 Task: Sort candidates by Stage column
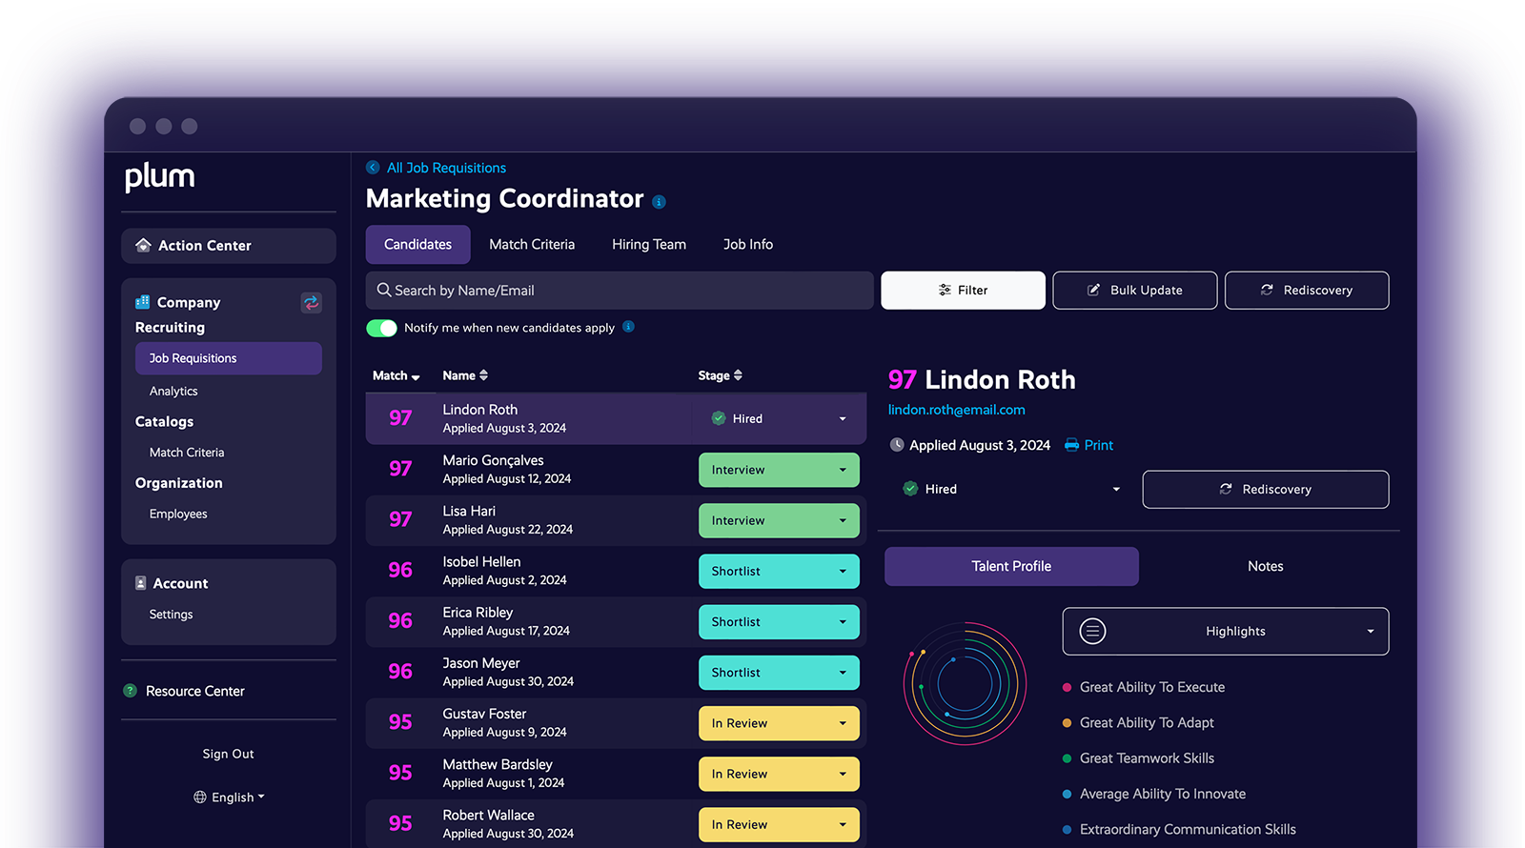point(720,375)
